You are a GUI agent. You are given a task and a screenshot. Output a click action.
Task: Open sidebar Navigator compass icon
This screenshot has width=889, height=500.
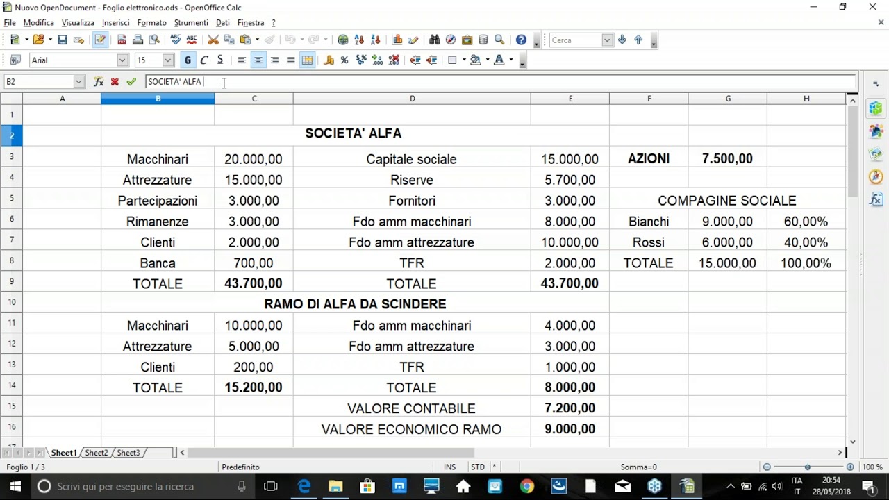pyautogui.click(x=876, y=176)
